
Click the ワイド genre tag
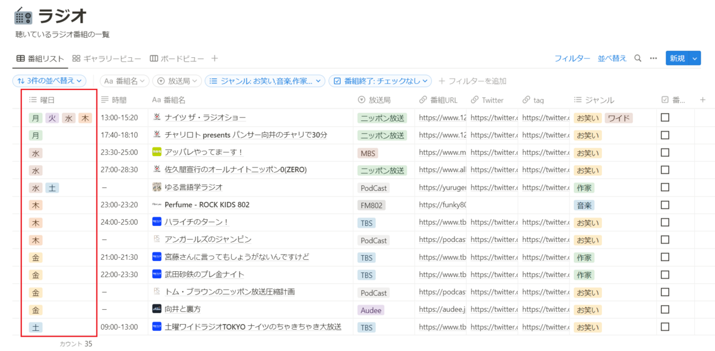pos(618,118)
